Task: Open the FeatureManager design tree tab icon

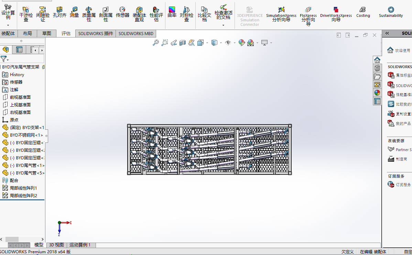Action: click(6, 50)
